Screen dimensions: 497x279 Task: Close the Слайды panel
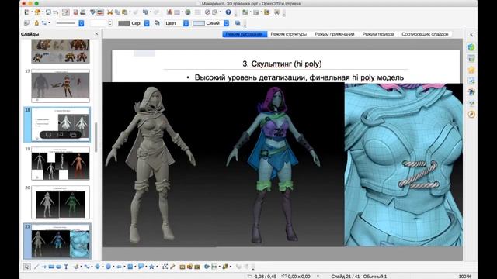coord(96,34)
